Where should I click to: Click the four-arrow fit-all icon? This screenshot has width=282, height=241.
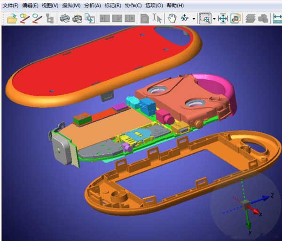223,18
